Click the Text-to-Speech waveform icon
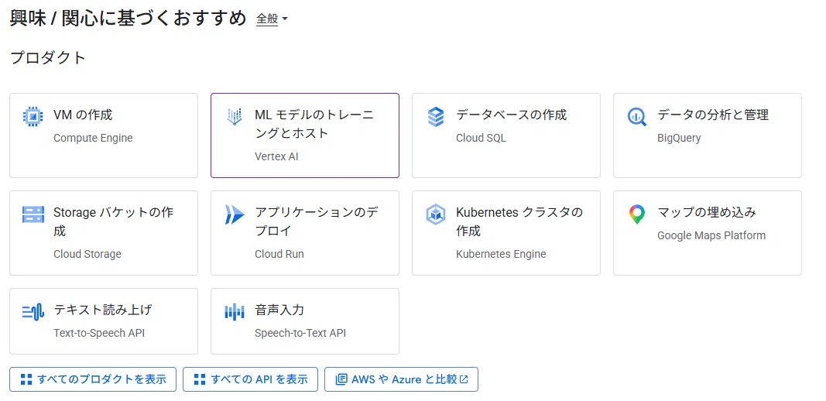The image size is (826, 401). [33, 312]
